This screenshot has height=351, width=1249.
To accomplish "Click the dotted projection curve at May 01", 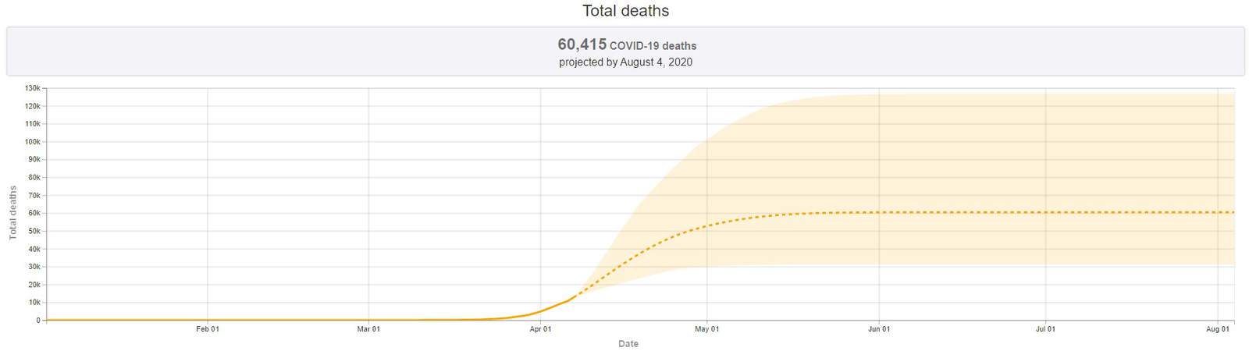I will click(707, 225).
